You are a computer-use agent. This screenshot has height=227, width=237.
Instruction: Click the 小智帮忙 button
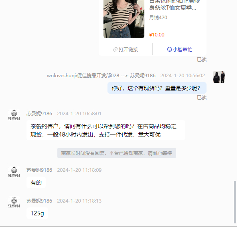pyautogui.click(x=180, y=49)
